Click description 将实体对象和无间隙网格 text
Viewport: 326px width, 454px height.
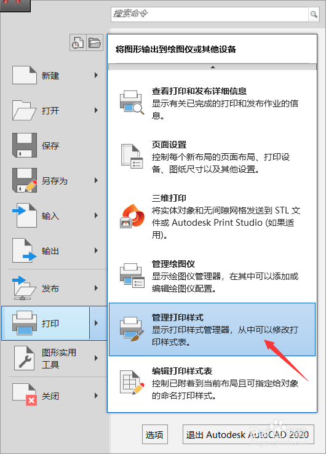tap(226, 223)
